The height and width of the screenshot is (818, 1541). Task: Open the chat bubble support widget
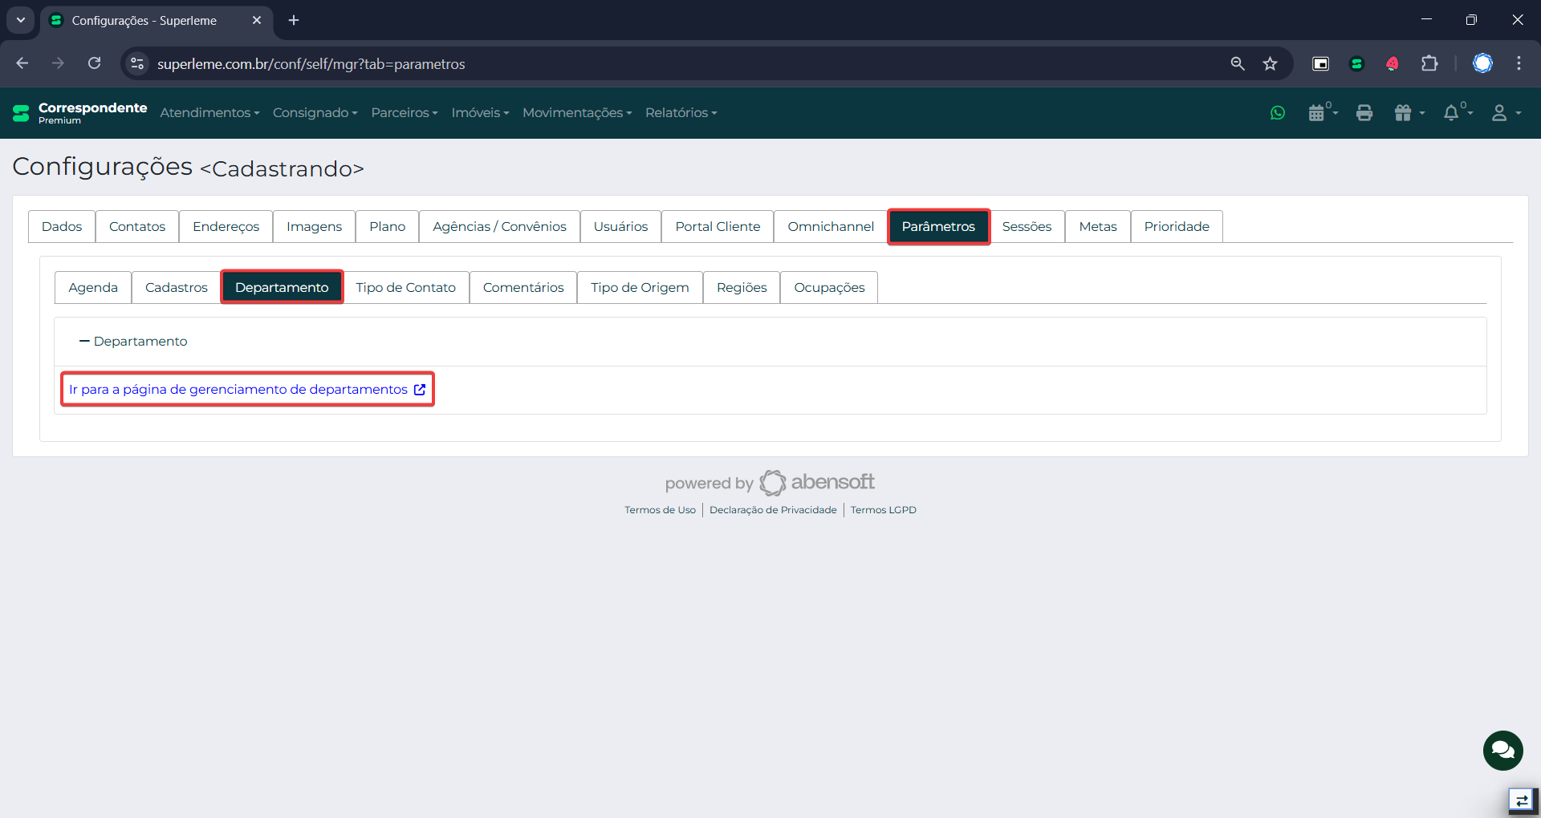click(x=1502, y=751)
